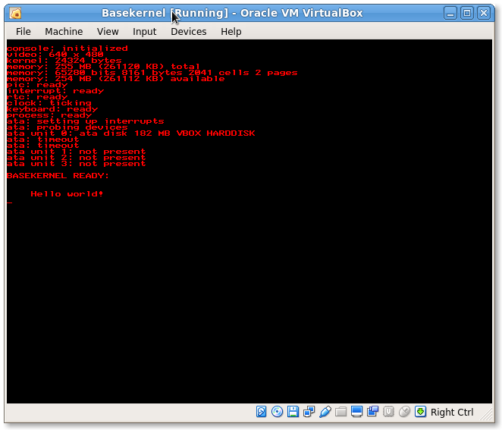
Task: Open the Input menu
Action: pyautogui.click(x=144, y=31)
